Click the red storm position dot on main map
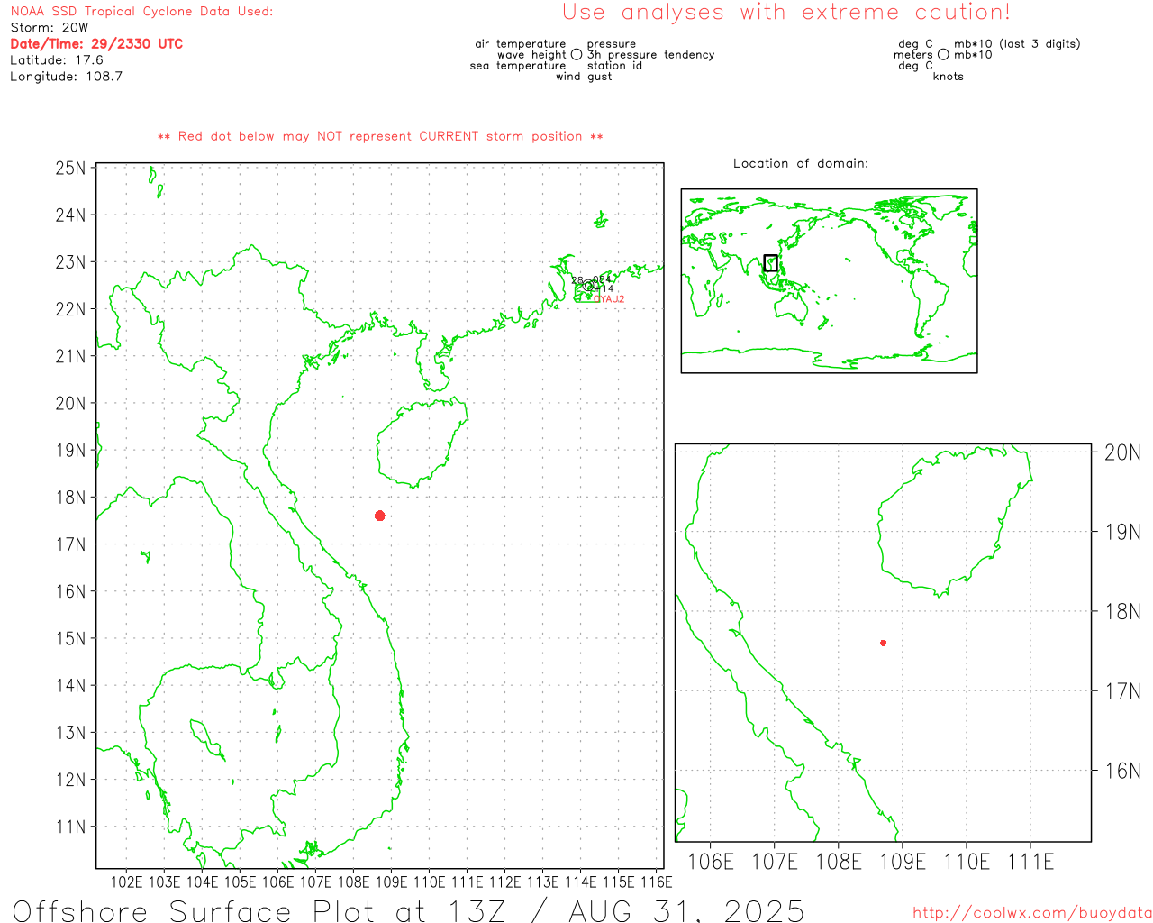1153x923 pixels. coord(380,516)
